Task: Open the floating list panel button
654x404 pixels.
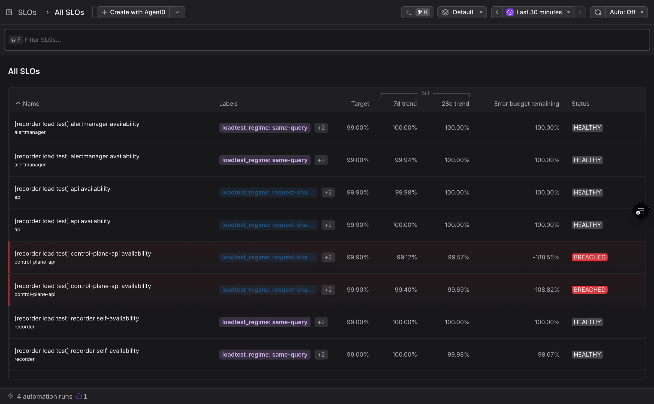Action: 641,211
